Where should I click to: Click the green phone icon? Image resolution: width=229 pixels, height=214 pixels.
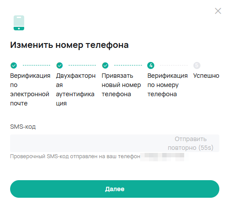click(19, 23)
